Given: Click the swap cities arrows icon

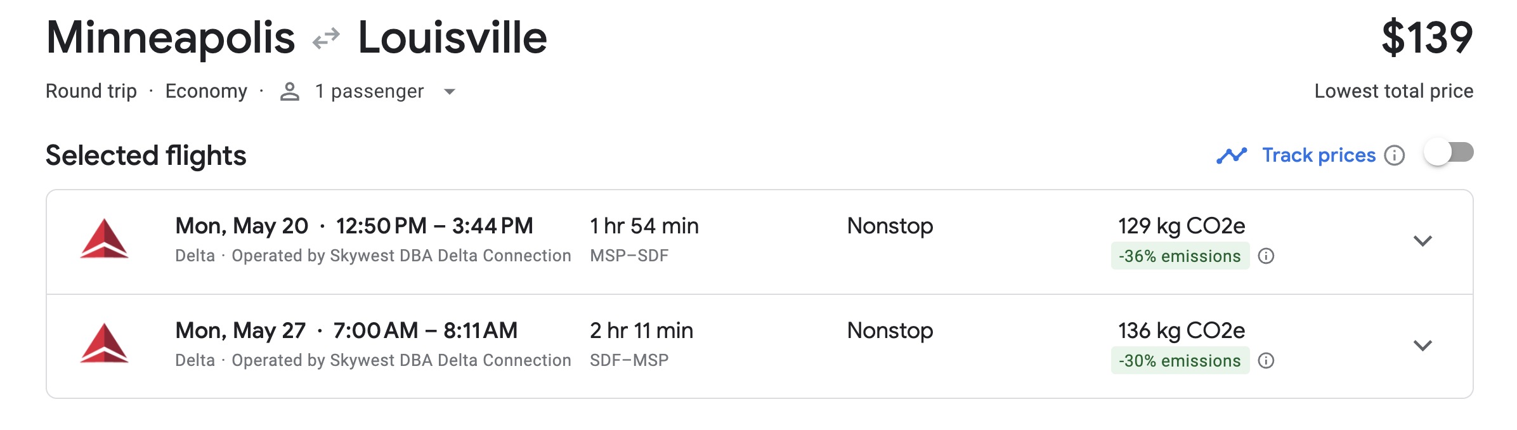Looking at the screenshot, I should [x=325, y=39].
